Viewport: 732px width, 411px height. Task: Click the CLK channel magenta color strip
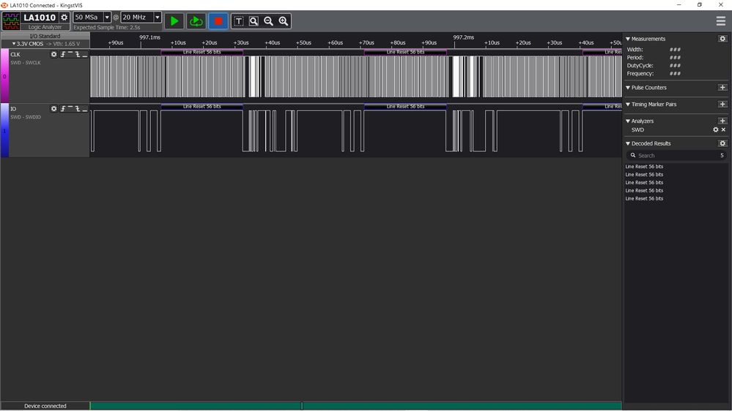tap(4, 75)
